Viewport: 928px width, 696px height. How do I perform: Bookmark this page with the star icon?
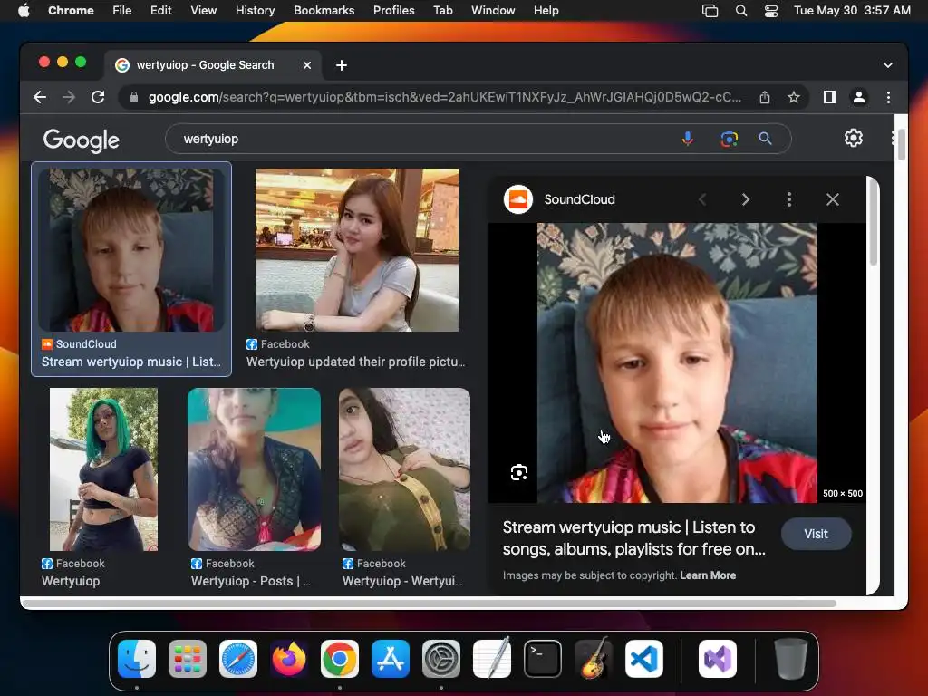tap(794, 97)
